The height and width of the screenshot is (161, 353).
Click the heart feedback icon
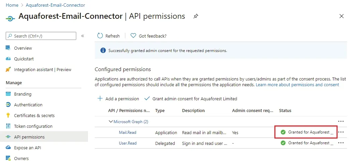click(x=133, y=36)
